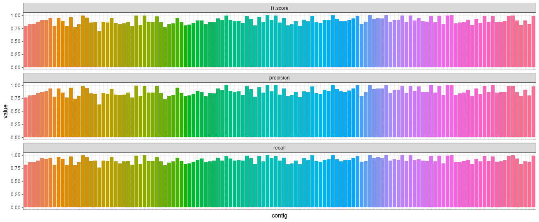Click the recall facet strip label

279,148
